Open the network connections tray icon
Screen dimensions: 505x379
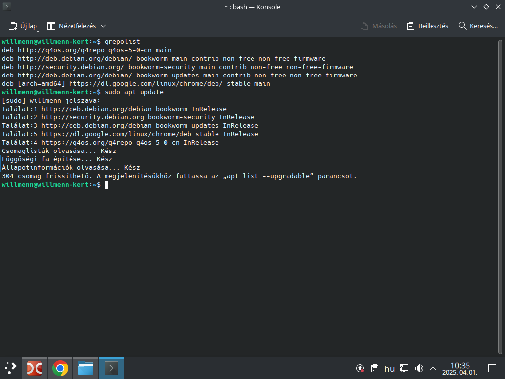404,368
